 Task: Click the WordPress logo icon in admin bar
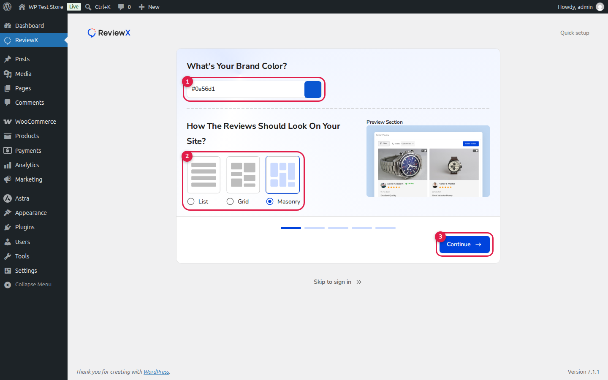tap(7, 7)
